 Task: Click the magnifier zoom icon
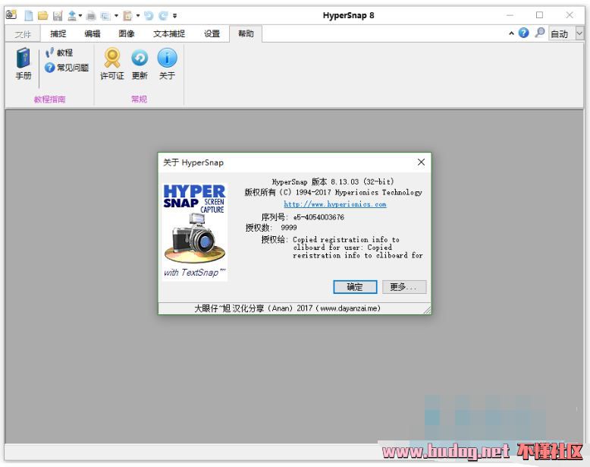point(539,33)
